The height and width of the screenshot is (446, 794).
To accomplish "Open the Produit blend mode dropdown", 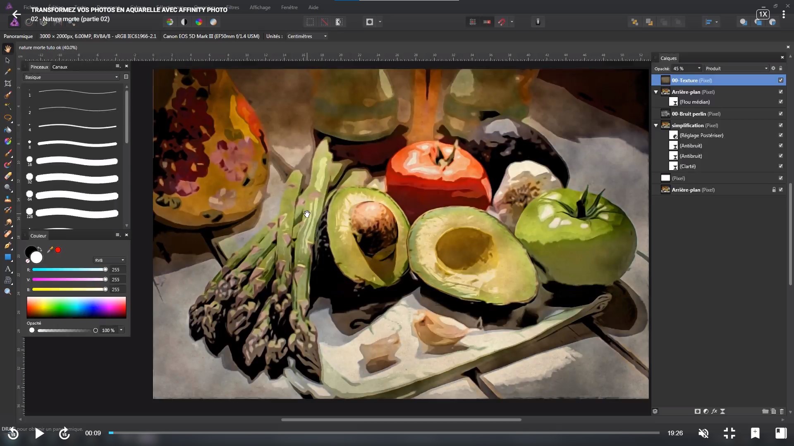I will pos(736,69).
